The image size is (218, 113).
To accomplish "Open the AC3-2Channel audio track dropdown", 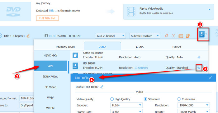I will coord(110,36).
